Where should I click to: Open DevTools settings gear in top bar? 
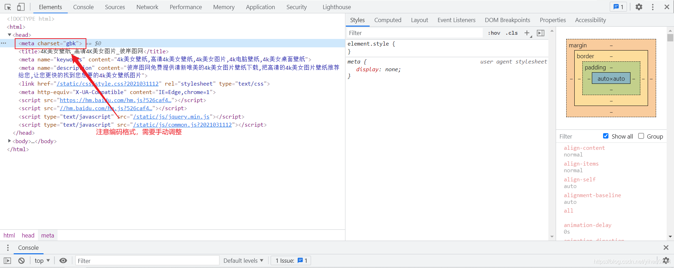[x=639, y=7]
